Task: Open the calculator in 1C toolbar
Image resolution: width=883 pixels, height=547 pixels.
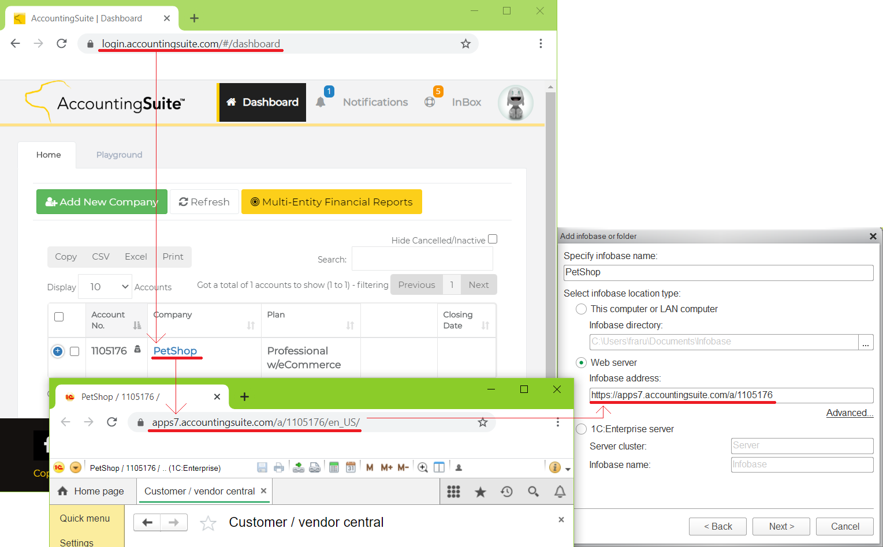Action: point(334,467)
